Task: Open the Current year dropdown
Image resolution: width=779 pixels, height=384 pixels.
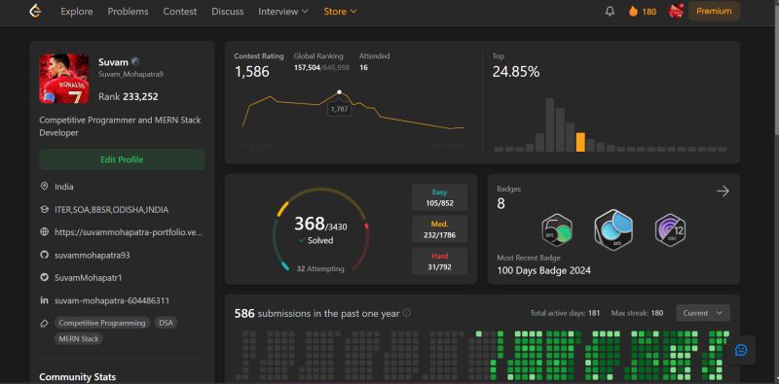Action: [703, 313]
